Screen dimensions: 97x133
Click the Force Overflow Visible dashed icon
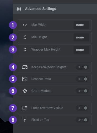pos(25,108)
